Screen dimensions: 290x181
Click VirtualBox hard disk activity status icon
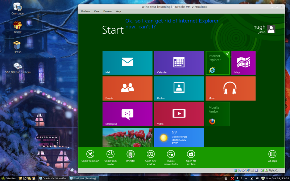pos(235,170)
